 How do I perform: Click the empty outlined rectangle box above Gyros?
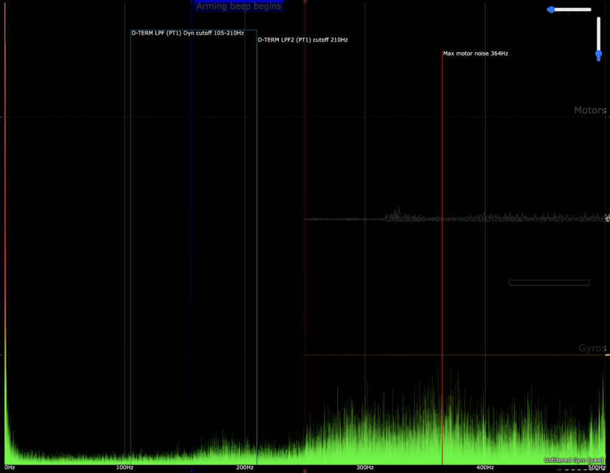pos(549,283)
